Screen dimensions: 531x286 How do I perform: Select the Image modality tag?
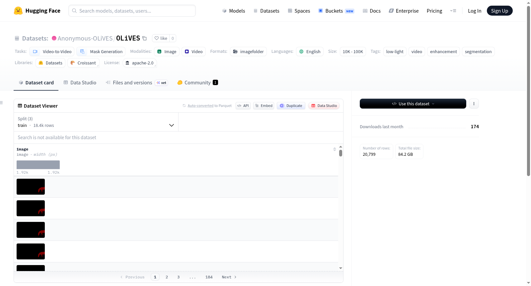167,51
